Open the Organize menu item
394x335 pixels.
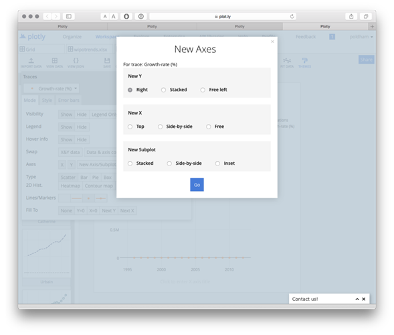pyautogui.click(x=72, y=37)
